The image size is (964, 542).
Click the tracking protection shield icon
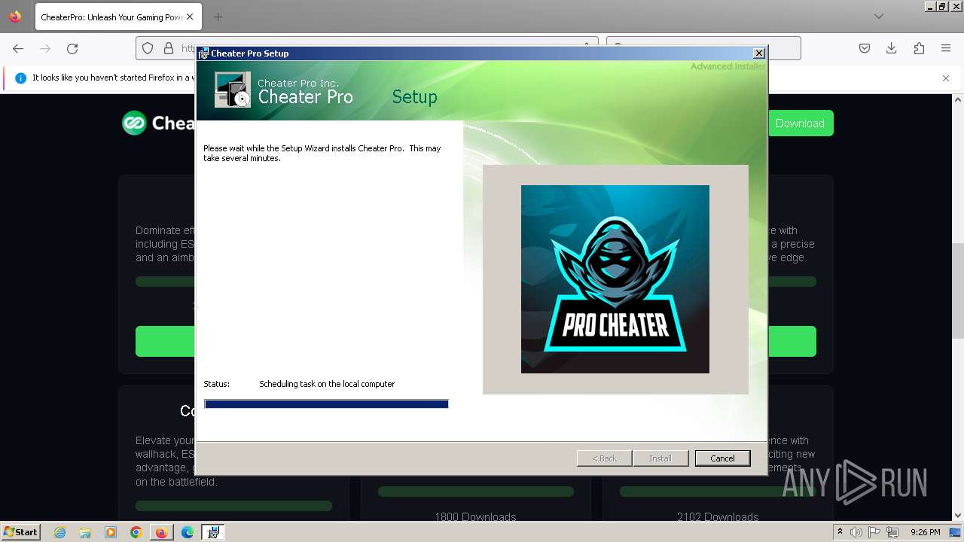148,48
